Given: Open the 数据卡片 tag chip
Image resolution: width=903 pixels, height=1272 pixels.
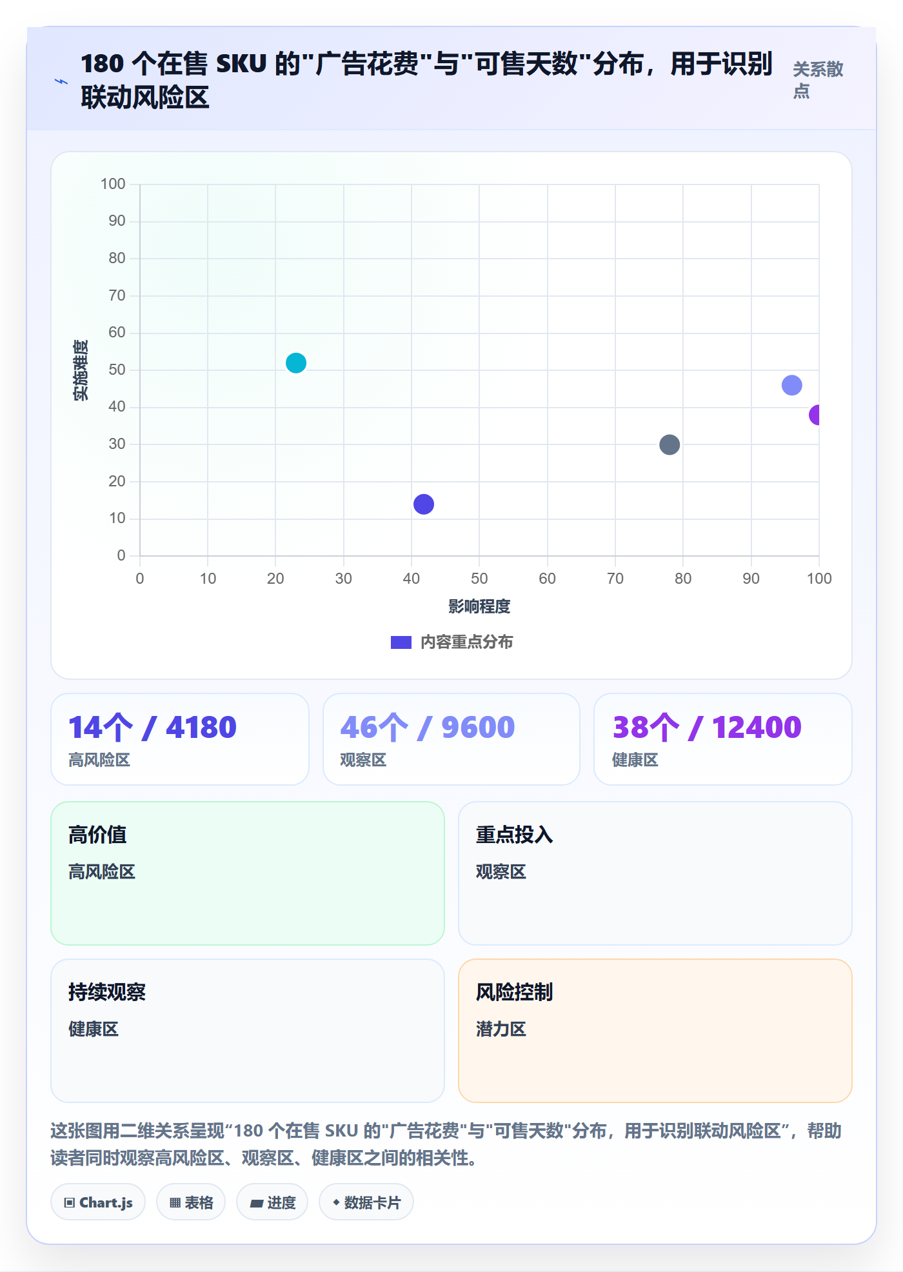Looking at the screenshot, I should tap(366, 1202).
